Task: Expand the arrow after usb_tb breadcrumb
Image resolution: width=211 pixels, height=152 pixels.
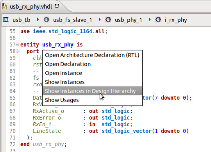Action: tap(38, 20)
